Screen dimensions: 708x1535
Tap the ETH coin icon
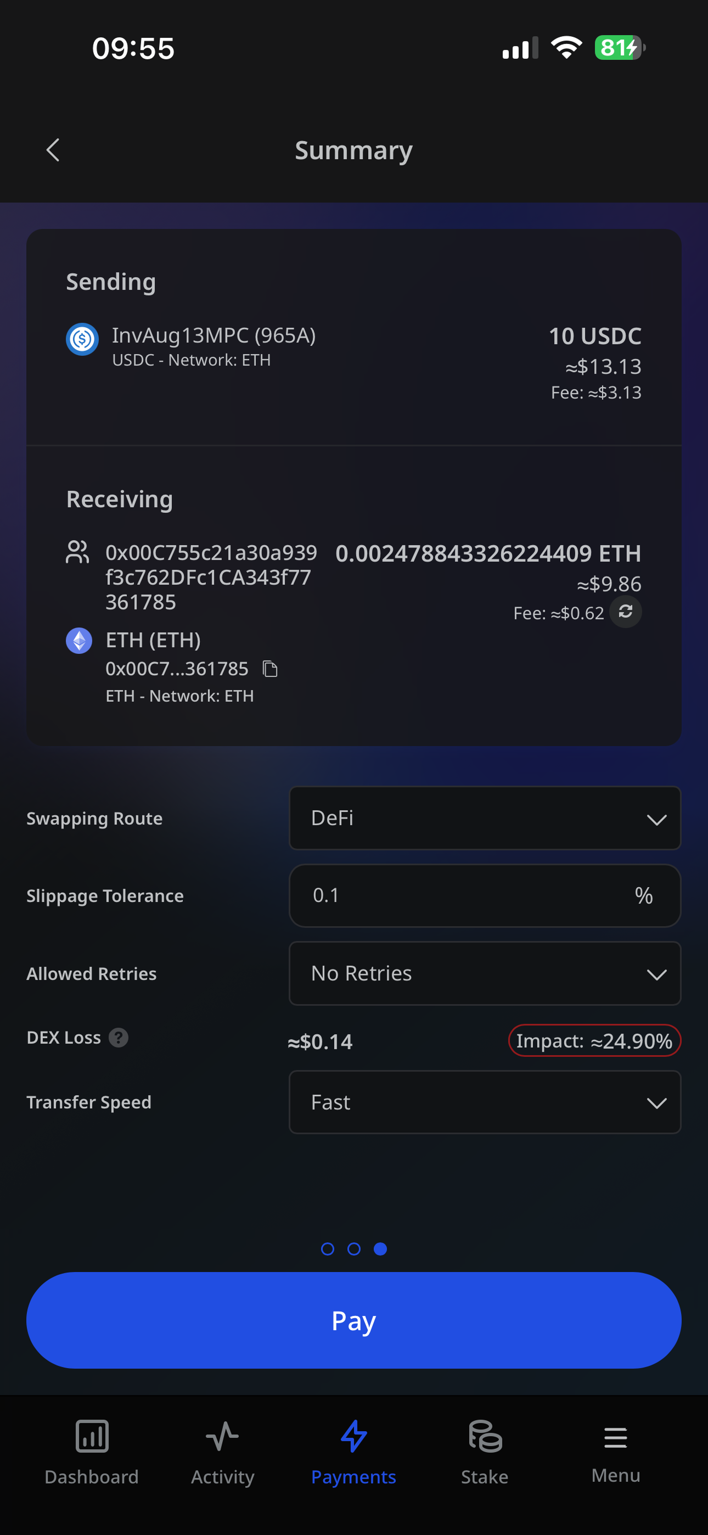click(x=78, y=641)
